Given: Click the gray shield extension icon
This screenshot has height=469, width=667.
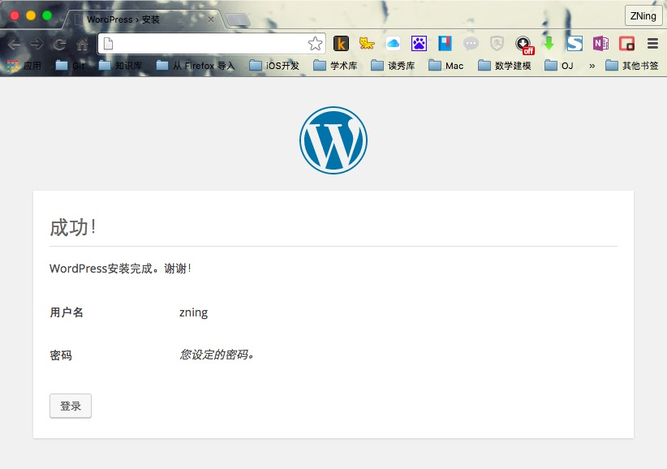Looking at the screenshot, I should tap(497, 43).
